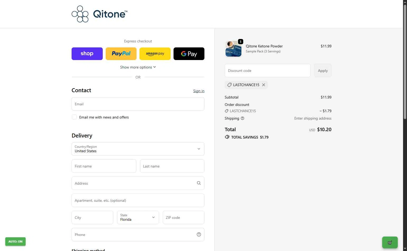
Task: Choose Amazon Pay express checkout
Action: pos(155,54)
